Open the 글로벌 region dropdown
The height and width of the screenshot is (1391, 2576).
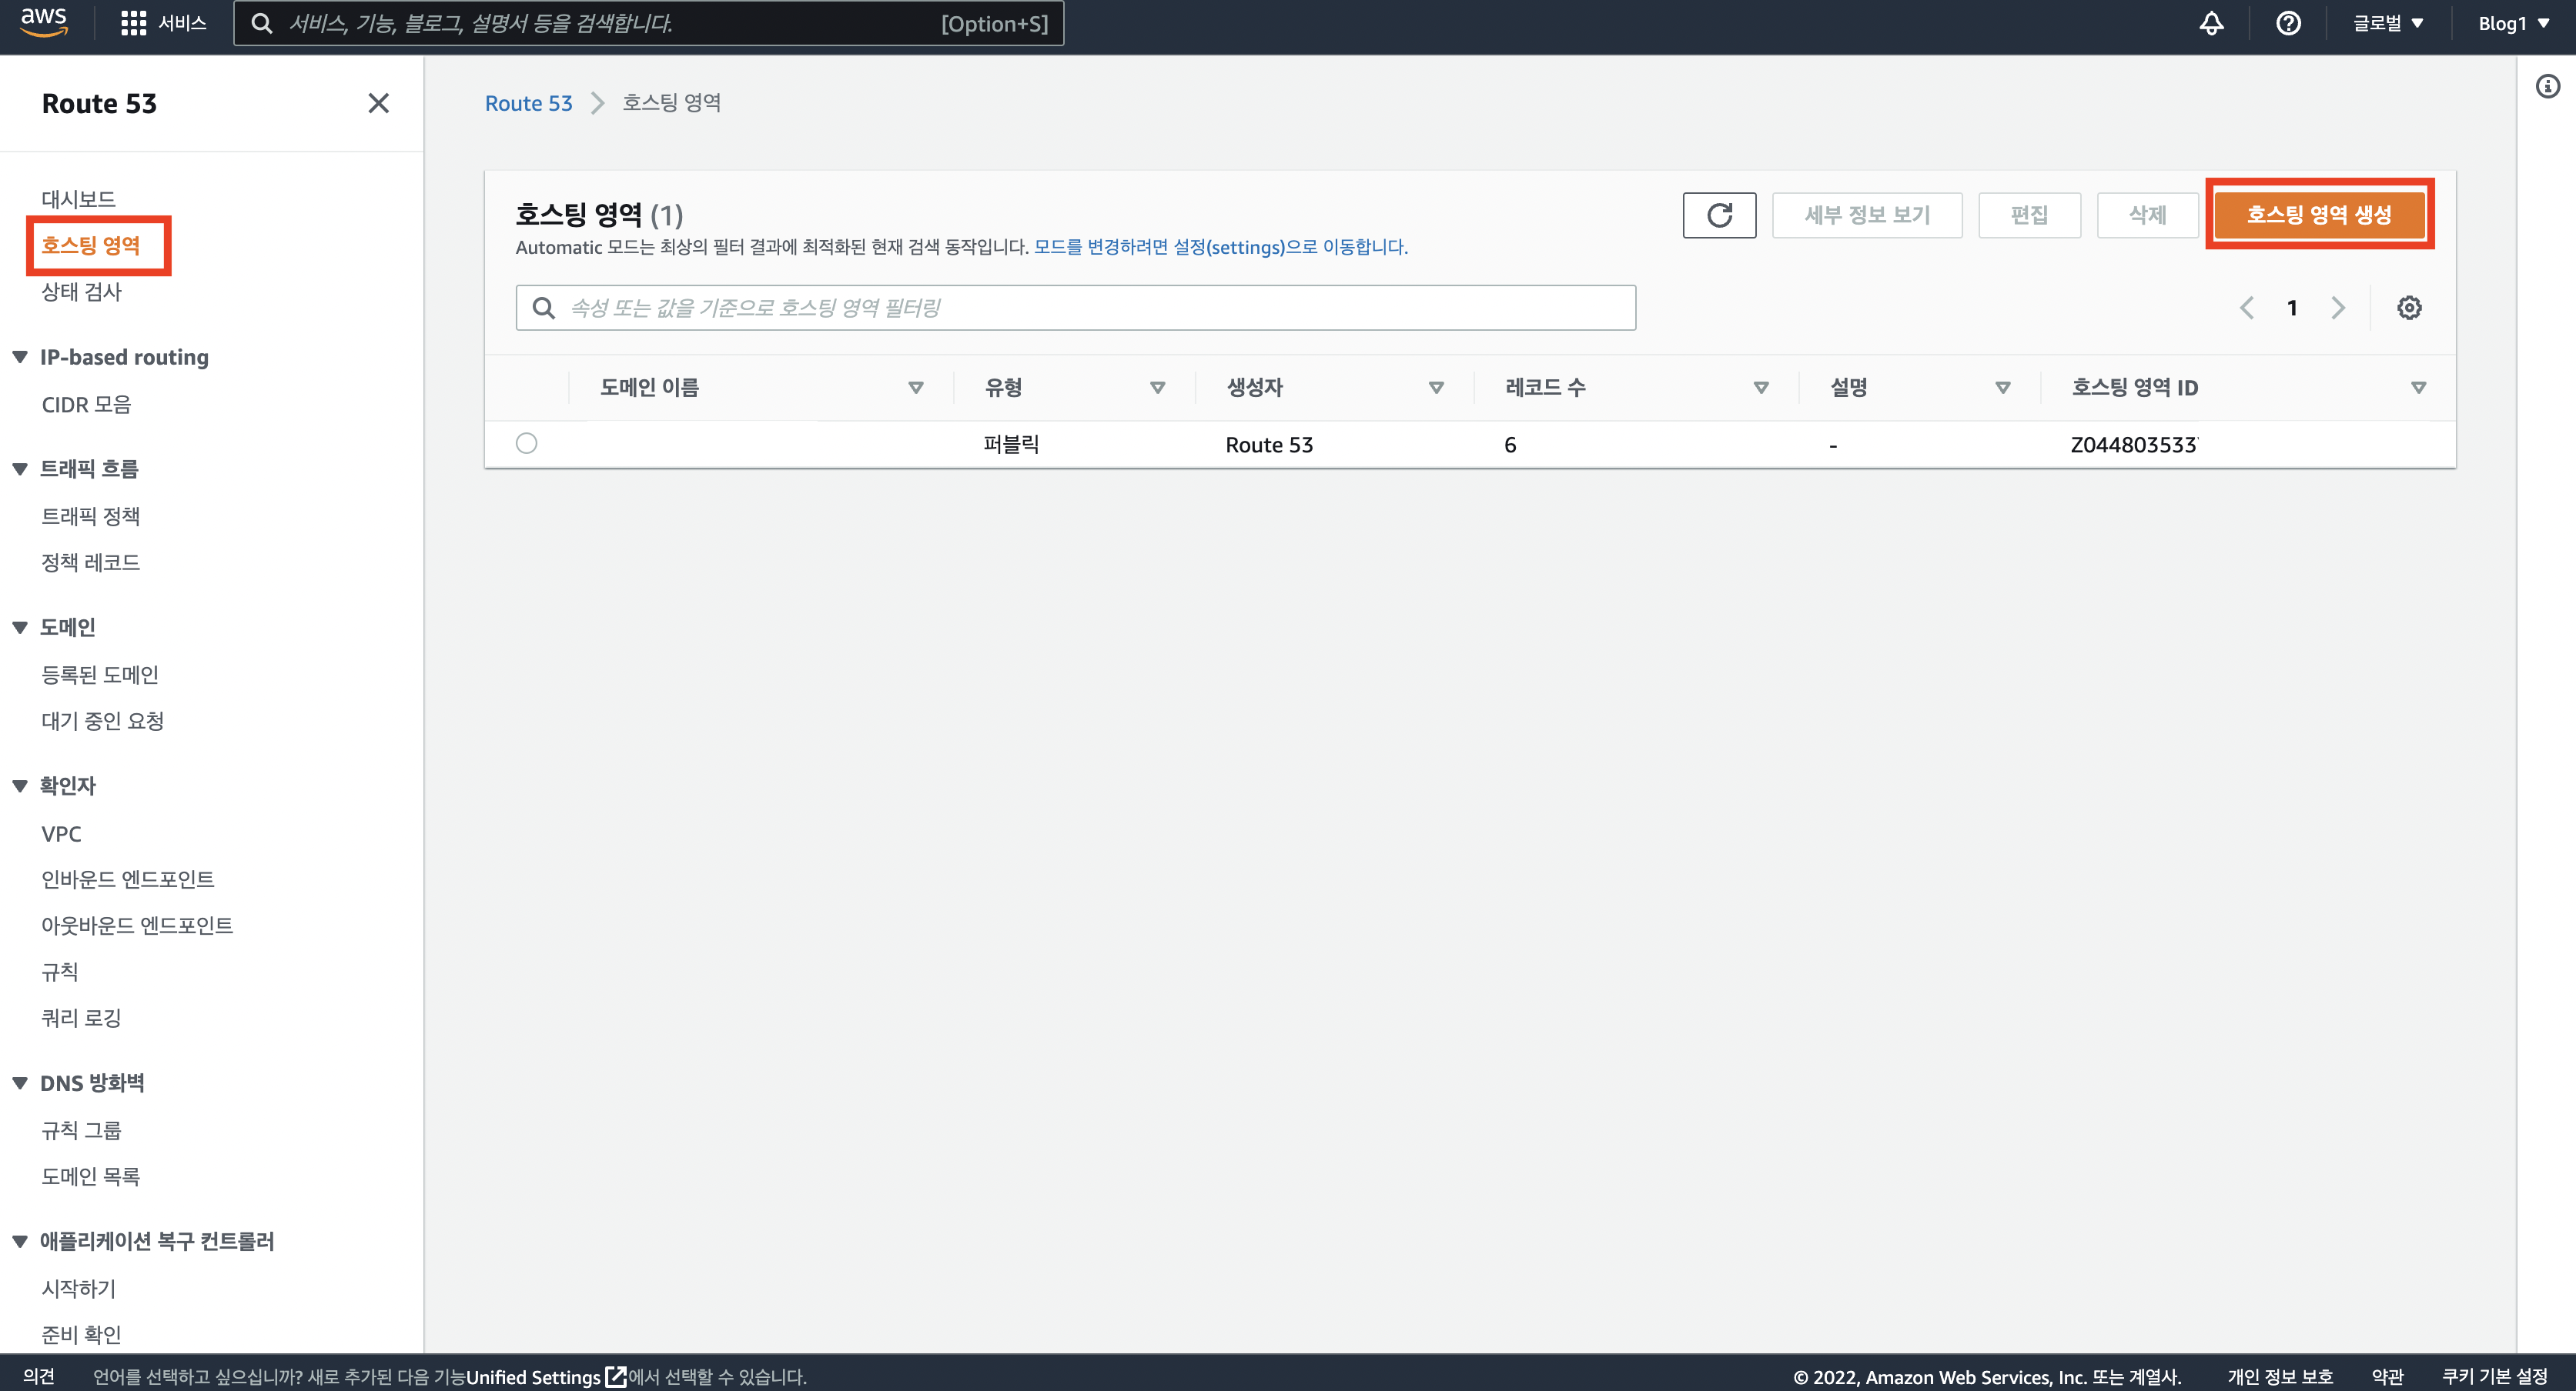tap(2387, 23)
